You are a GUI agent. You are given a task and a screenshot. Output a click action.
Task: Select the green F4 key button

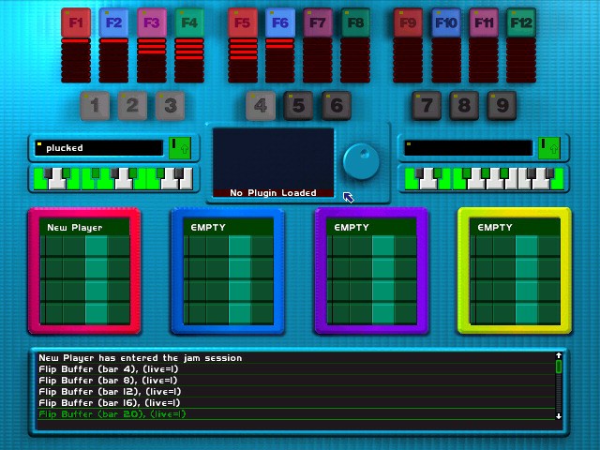point(189,22)
